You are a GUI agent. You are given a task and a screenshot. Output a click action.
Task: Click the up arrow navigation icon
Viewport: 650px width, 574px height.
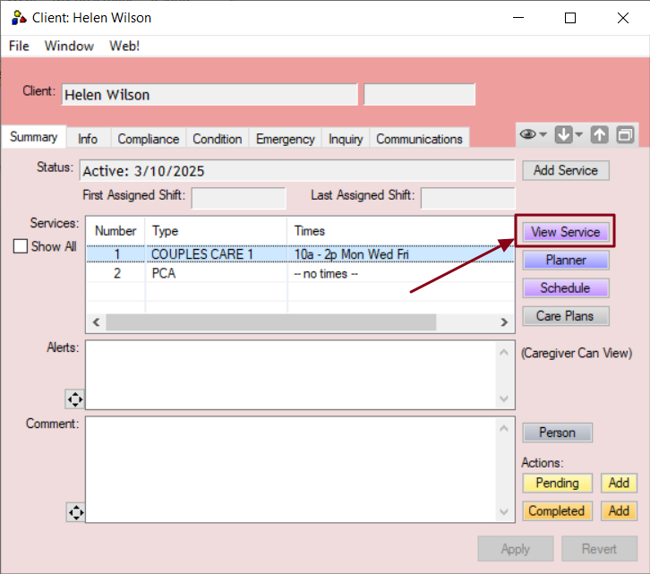(600, 134)
